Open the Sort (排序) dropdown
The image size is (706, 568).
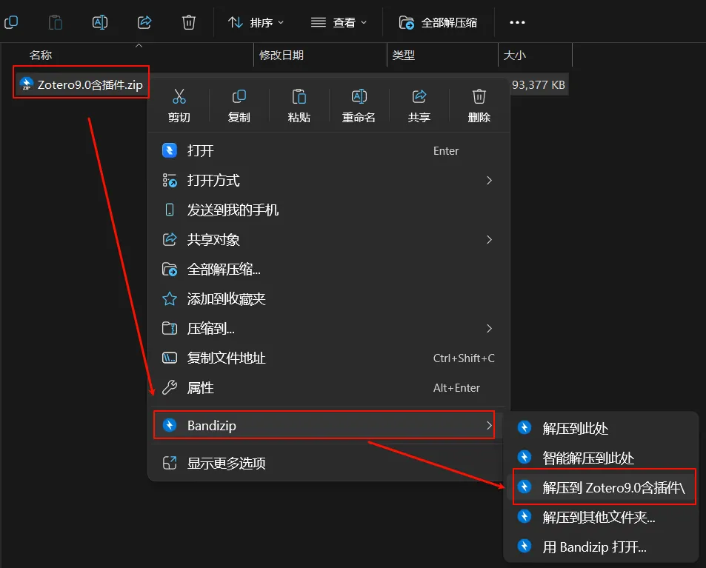point(256,22)
